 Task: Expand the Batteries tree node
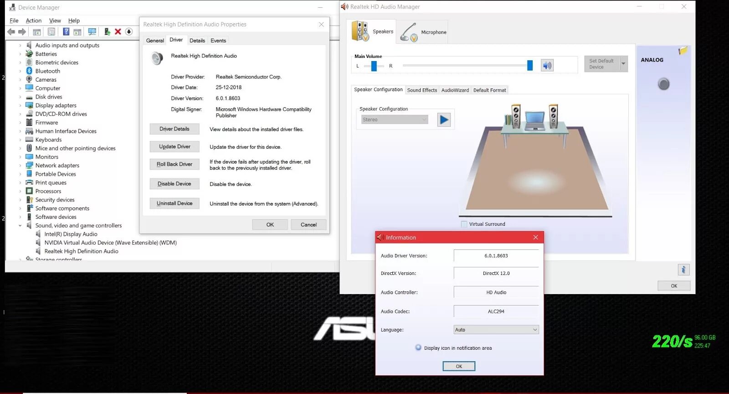pyautogui.click(x=20, y=54)
